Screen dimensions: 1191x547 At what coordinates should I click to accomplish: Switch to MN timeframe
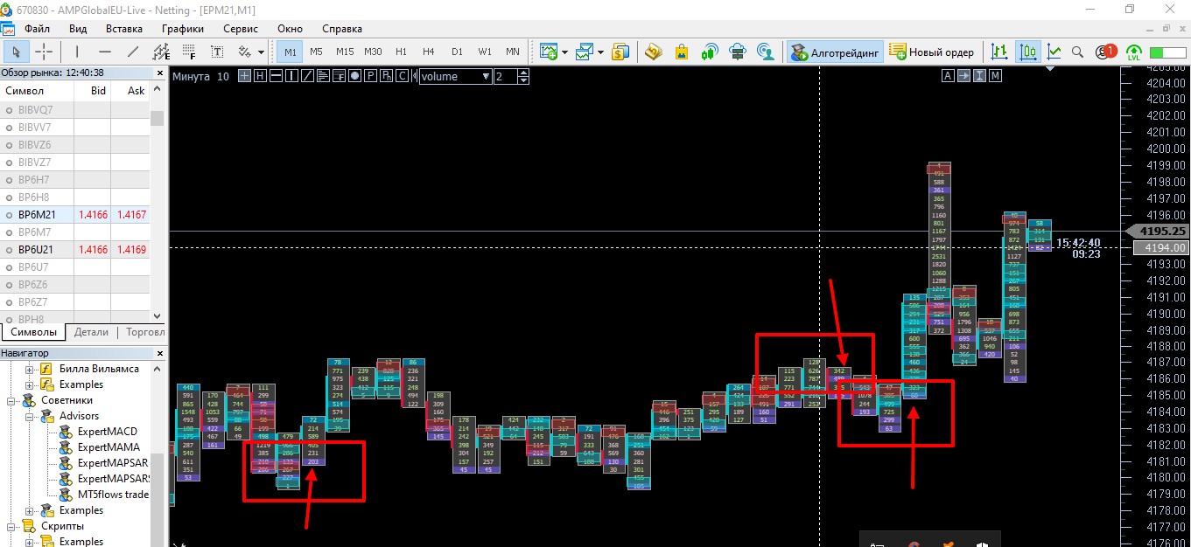[x=513, y=52]
